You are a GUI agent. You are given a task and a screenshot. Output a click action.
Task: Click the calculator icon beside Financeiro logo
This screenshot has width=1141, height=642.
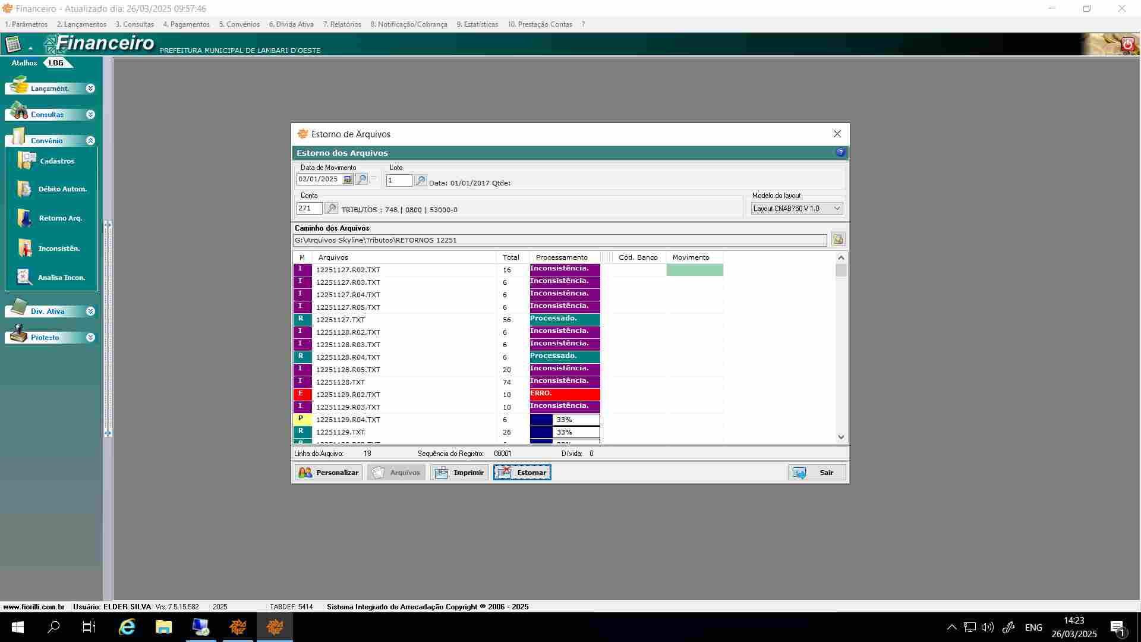pos(13,45)
